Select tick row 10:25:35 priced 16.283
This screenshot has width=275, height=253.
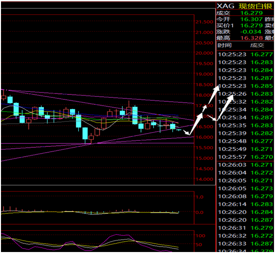coord(245,126)
